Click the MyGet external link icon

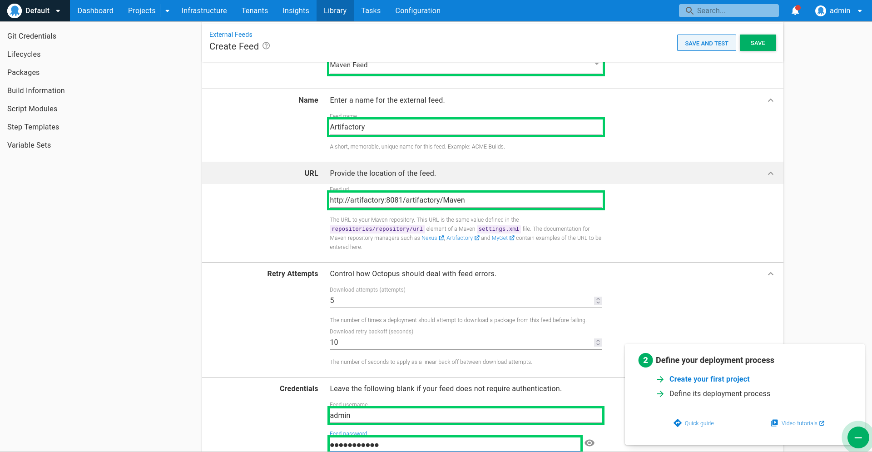point(512,238)
